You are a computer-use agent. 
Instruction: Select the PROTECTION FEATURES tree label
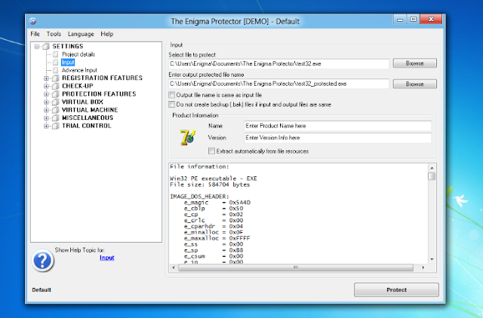point(99,94)
